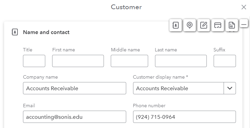The image size is (250, 128).
Task: Focus the Suffix field
Action: tap(225, 61)
